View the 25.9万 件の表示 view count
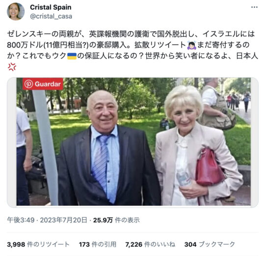 pos(116,220)
